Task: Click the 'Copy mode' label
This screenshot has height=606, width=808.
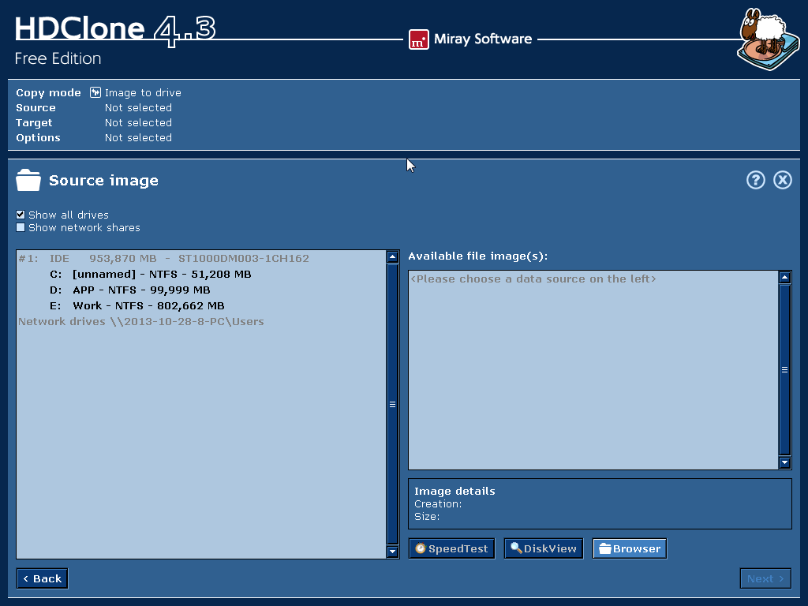Action: point(48,93)
